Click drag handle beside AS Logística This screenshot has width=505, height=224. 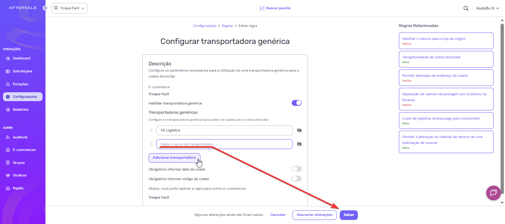151,130
